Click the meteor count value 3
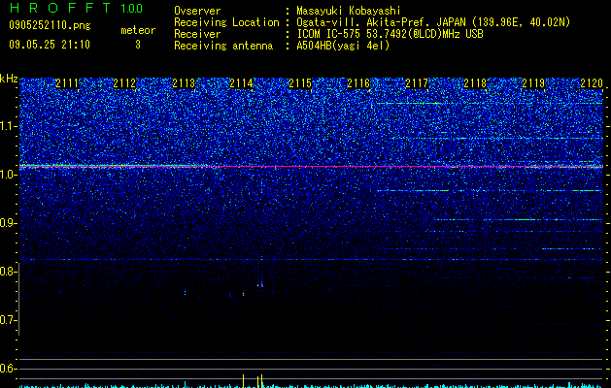The height and width of the screenshot is (388, 611). [x=138, y=45]
